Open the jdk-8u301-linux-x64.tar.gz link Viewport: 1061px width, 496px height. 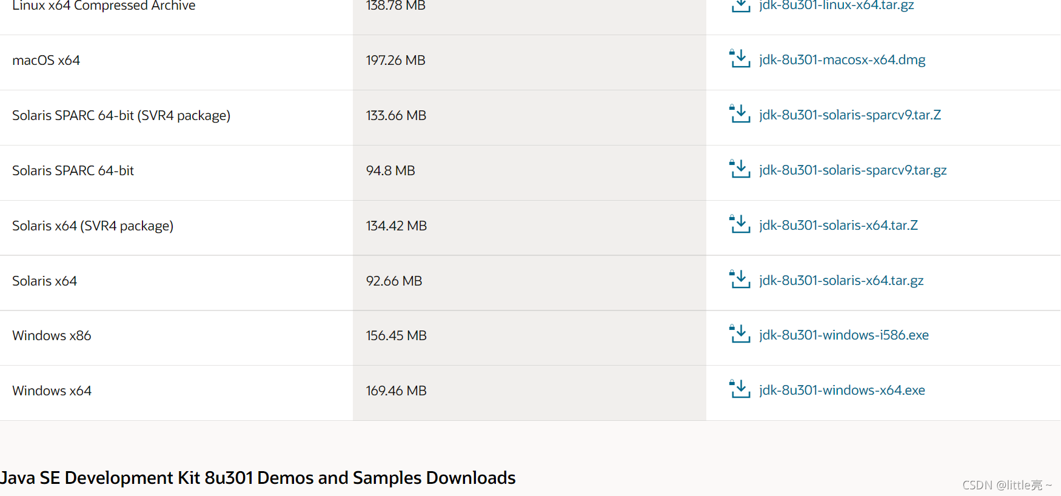tap(836, 5)
